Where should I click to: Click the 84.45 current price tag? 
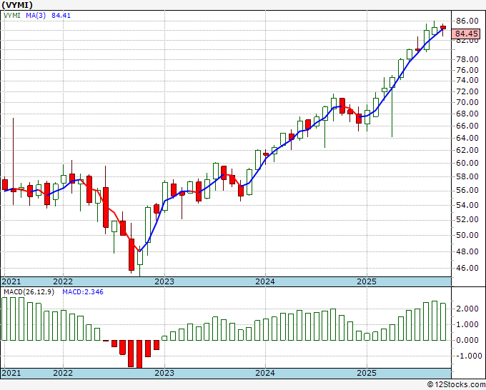[466, 34]
